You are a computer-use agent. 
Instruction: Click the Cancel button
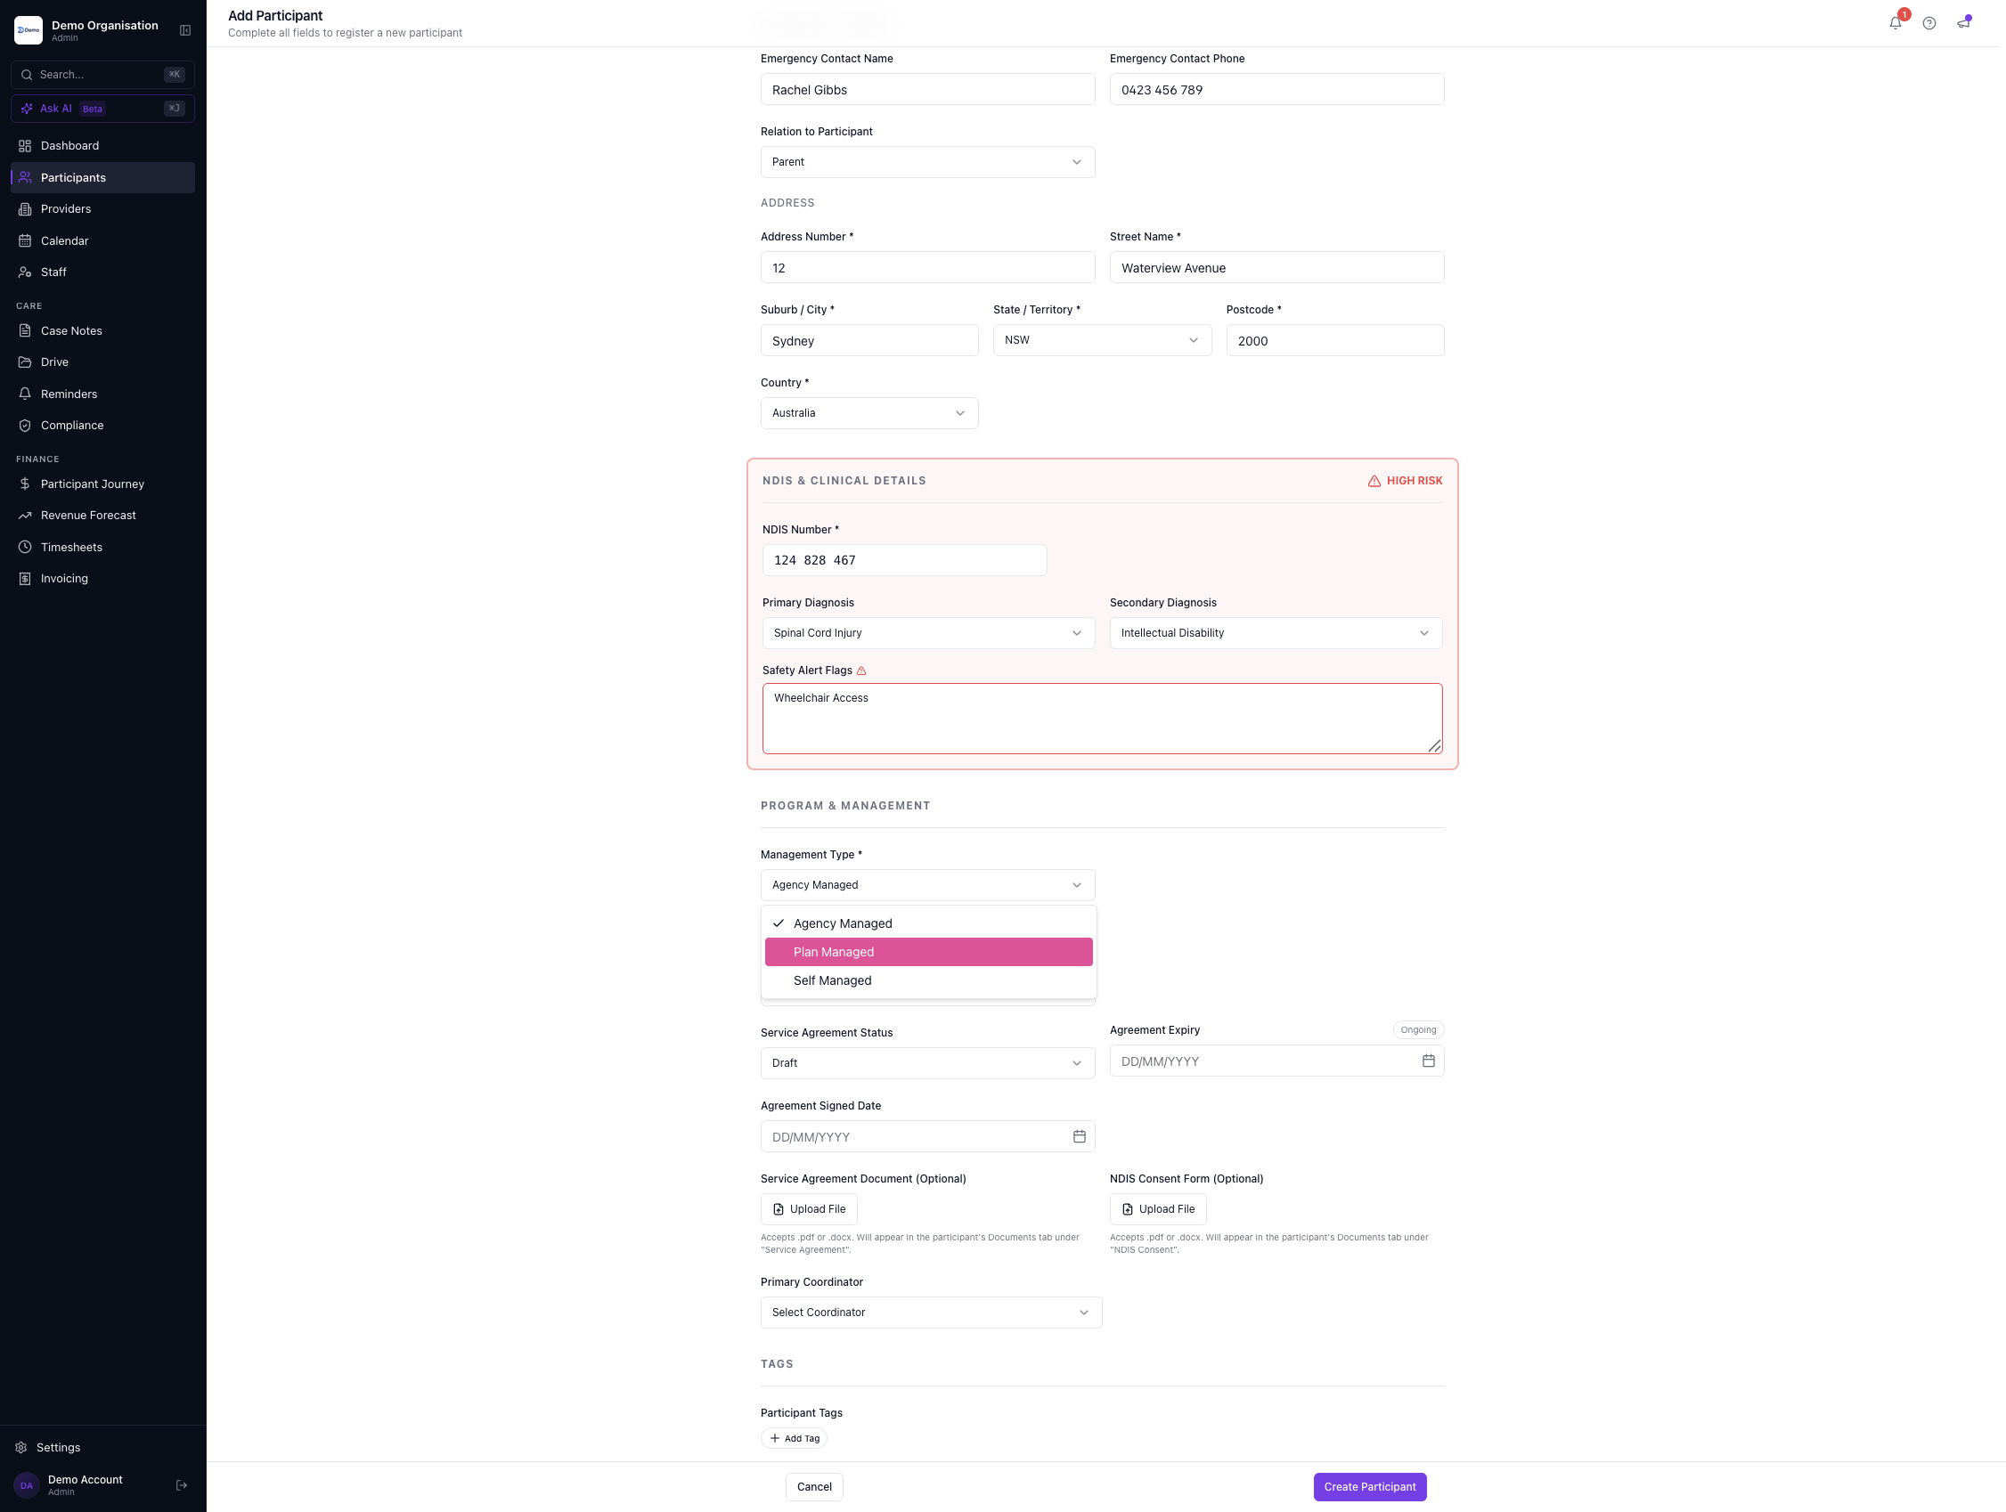point(814,1486)
